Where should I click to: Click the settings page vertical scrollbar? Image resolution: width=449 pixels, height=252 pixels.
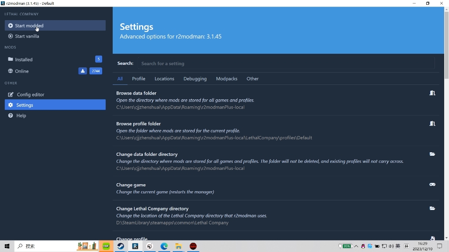446,45
